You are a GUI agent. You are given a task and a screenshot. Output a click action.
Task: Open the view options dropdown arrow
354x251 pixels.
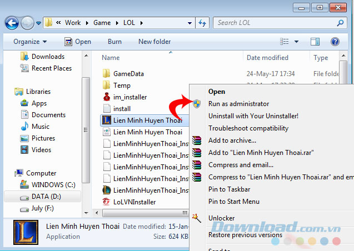pyautogui.click(x=296, y=42)
